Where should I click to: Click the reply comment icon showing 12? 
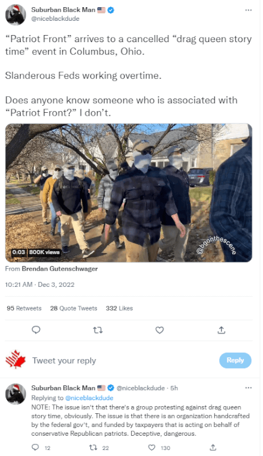tap(35, 447)
